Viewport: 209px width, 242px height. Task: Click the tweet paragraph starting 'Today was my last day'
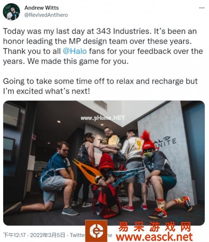103,46
